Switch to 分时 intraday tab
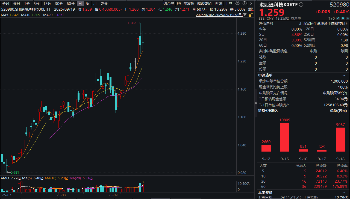The width and height of the screenshot is (350, 199). click(x=5, y=4)
